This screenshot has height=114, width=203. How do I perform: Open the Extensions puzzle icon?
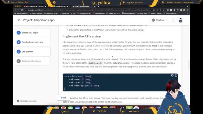(174, 10)
